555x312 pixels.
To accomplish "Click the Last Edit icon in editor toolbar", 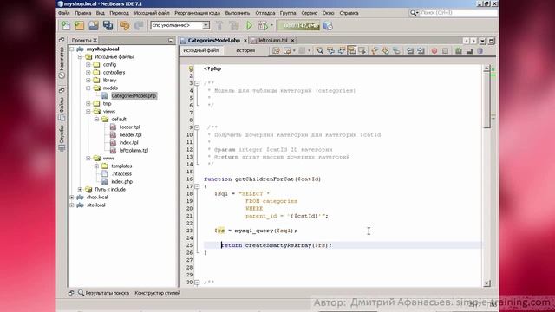I will (x=276, y=51).
